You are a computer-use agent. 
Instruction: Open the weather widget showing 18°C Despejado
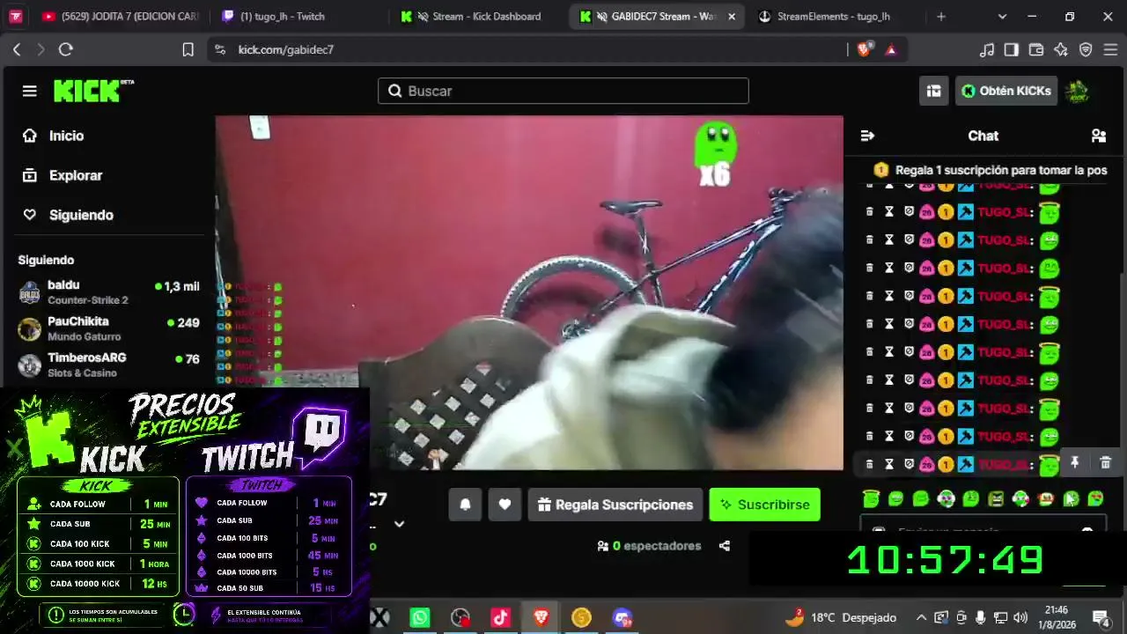point(839,617)
